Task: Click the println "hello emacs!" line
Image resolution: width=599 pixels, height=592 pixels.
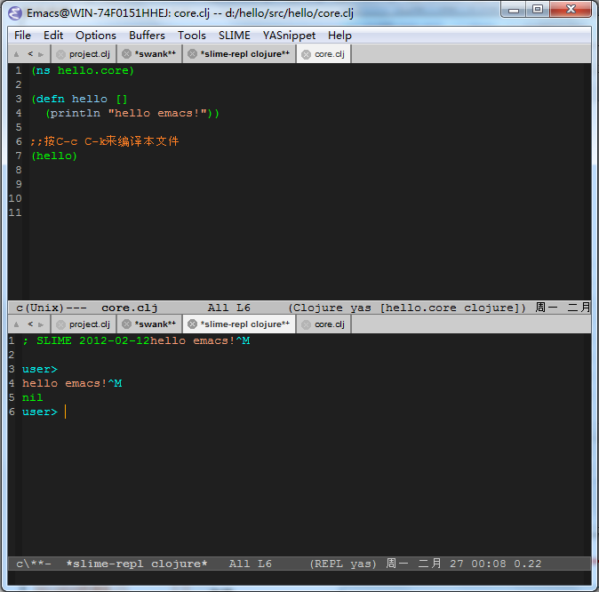Action: 132,114
